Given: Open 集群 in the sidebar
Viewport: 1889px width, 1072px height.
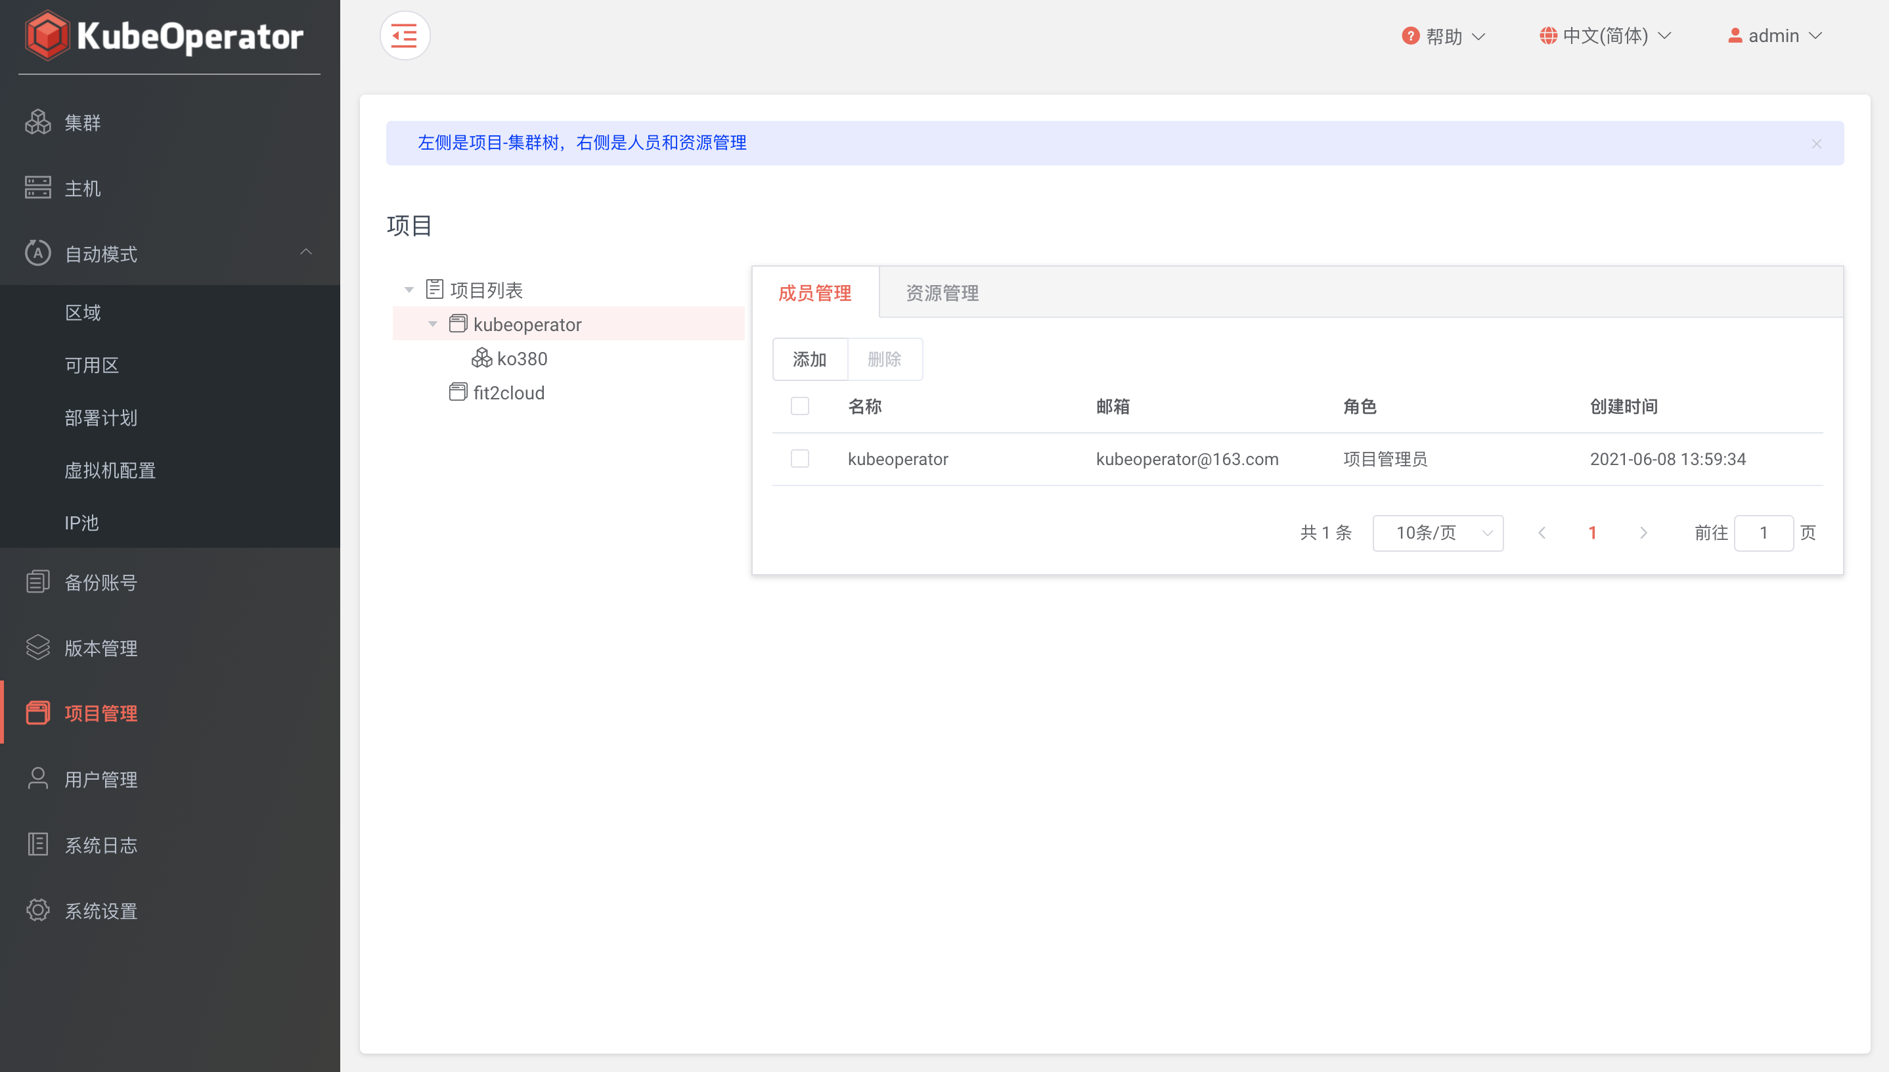Looking at the screenshot, I should click(x=170, y=122).
